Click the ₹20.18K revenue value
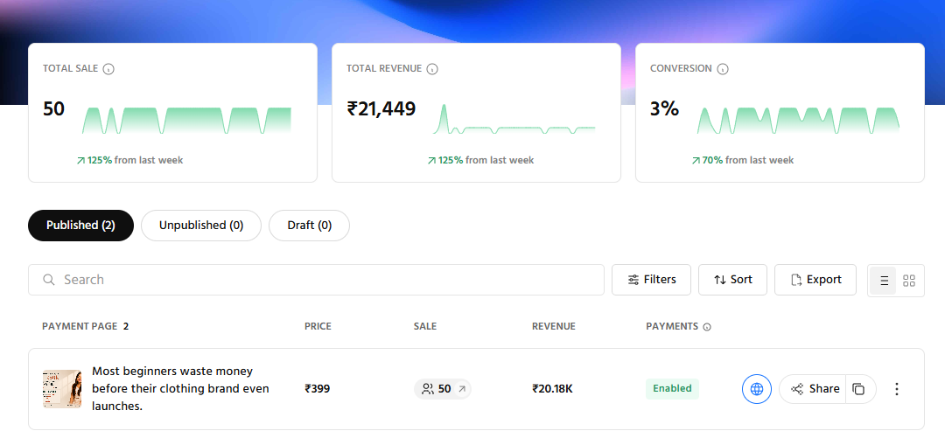The height and width of the screenshot is (438, 945). coord(552,388)
